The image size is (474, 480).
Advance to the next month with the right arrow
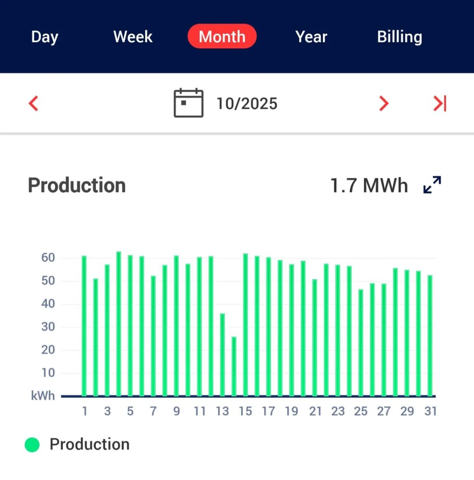[383, 103]
